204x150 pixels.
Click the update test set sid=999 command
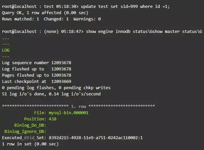pos(125,7)
